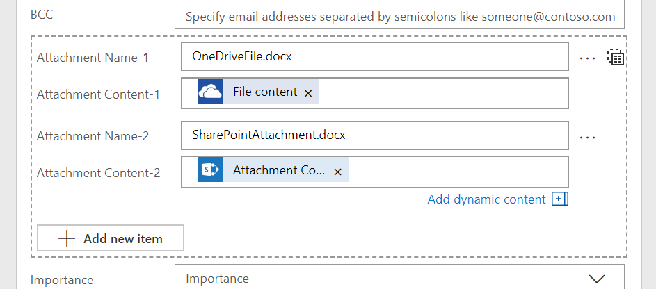
Task: Switch attachments to input entire array
Action: 616,57
